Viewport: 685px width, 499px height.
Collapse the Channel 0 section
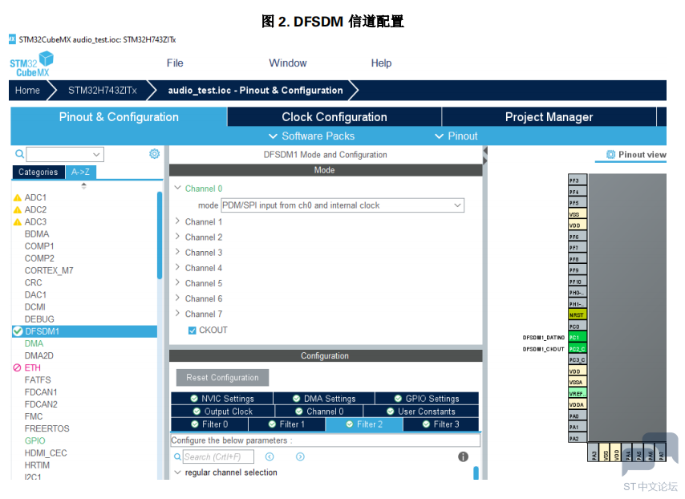pos(177,188)
